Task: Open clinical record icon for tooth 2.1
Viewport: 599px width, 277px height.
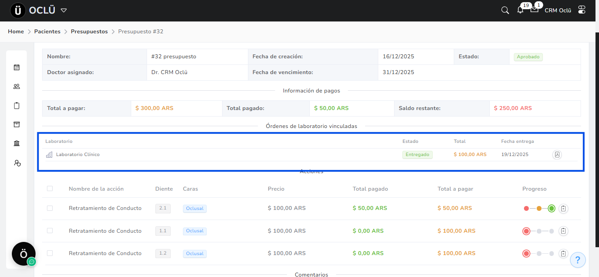Action: click(x=563, y=209)
